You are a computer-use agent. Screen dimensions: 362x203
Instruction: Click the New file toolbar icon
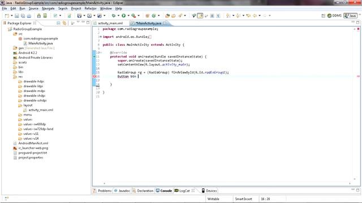7,16
